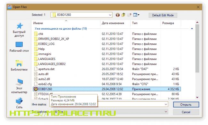This screenshot has width=208, height=125.
Task: Sort by Дата изменения column
Action: point(113,23)
